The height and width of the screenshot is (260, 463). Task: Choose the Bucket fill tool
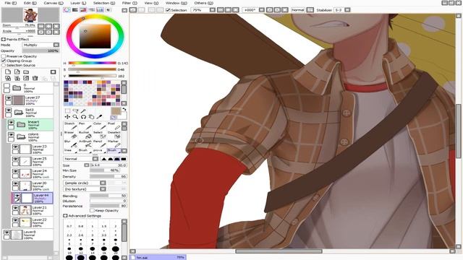pyautogui.click(x=85, y=134)
